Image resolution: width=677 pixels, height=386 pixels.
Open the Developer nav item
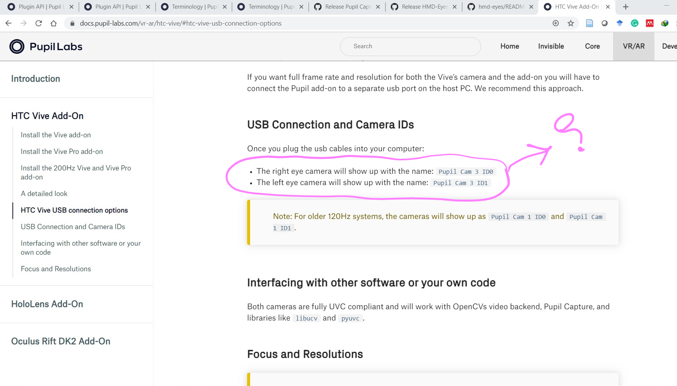(x=669, y=46)
